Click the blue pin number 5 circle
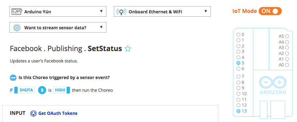The image size is (297, 122). tap(42, 90)
